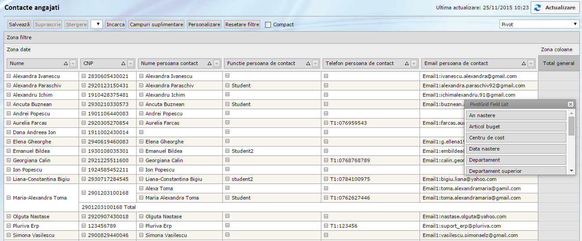Collapse CNP 2901203100168 group
The height and width of the screenshot is (241, 582).
click(x=84, y=193)
